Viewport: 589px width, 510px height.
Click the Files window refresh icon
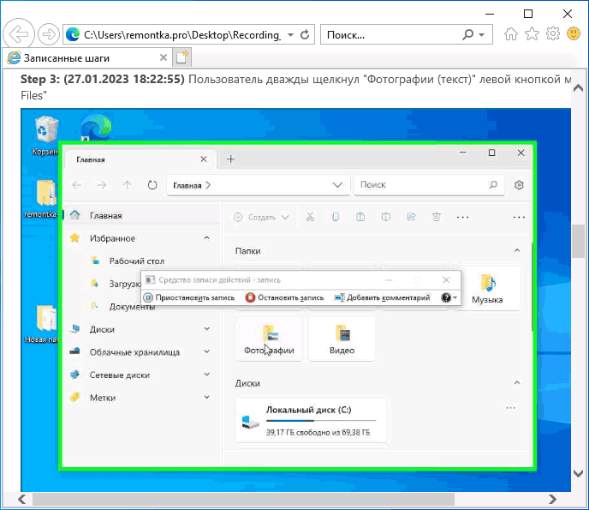tap(152, 185)
